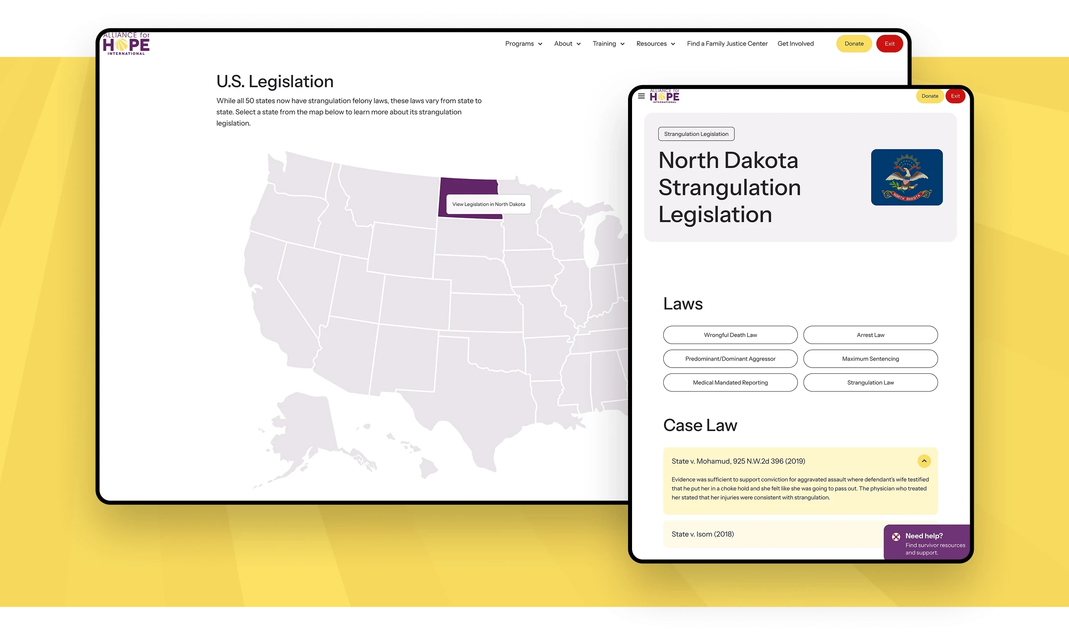1069x638 pixels.
Task: Open the Programs dropdown menu
Action: 523,44
